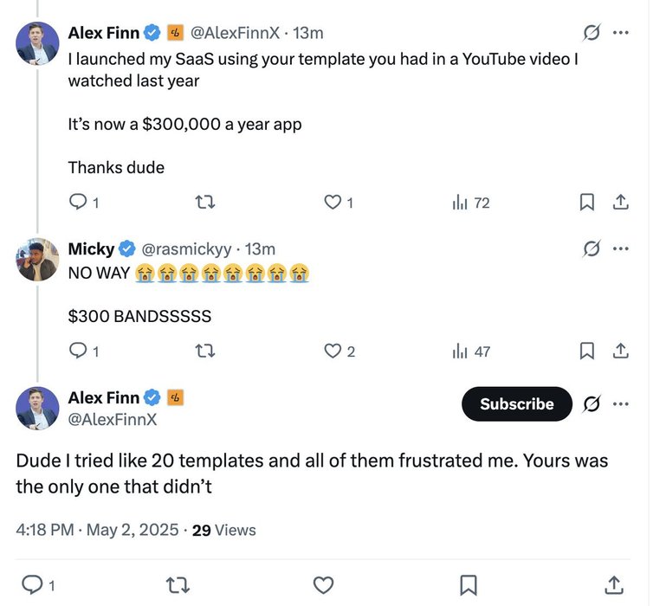
Task: Open Micky's profile picture
Action: pos(37,260)
